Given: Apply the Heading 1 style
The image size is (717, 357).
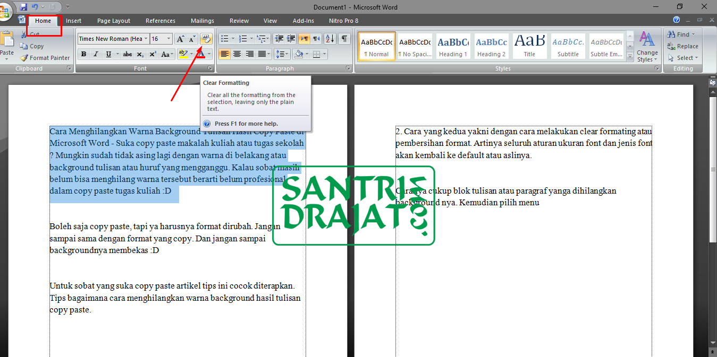Looking at the screenshot, I should tap(453, 47).
